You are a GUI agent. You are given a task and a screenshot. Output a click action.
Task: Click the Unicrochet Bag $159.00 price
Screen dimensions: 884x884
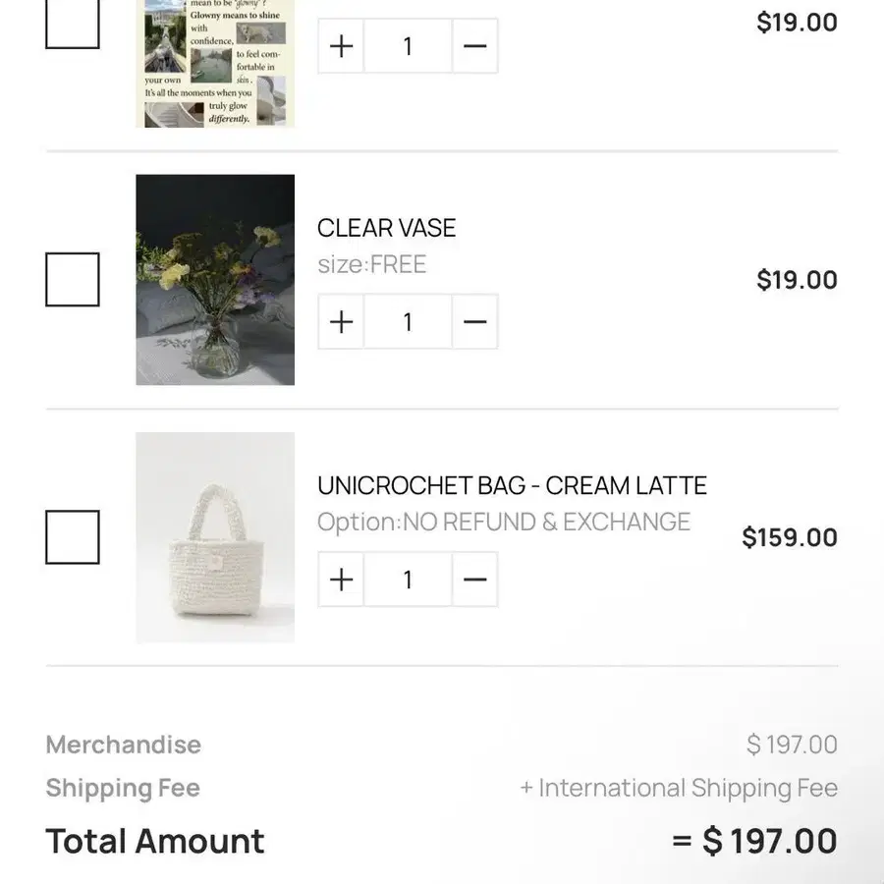coord(790,537)
